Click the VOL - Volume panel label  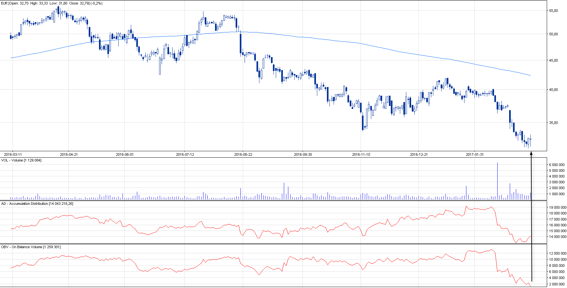[x=21, y=160]
